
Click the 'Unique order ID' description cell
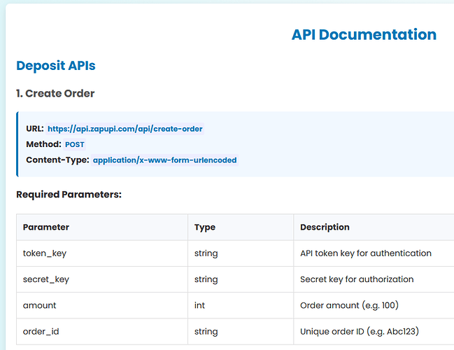tap(357, 331)
